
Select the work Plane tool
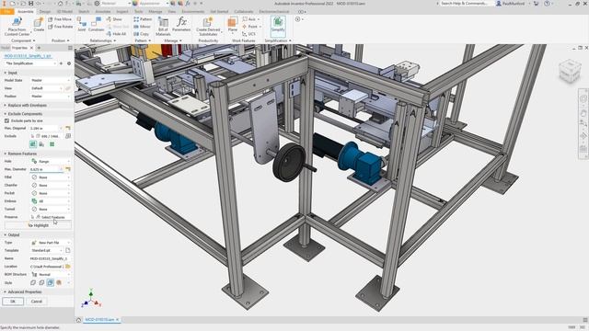(233, 25)
